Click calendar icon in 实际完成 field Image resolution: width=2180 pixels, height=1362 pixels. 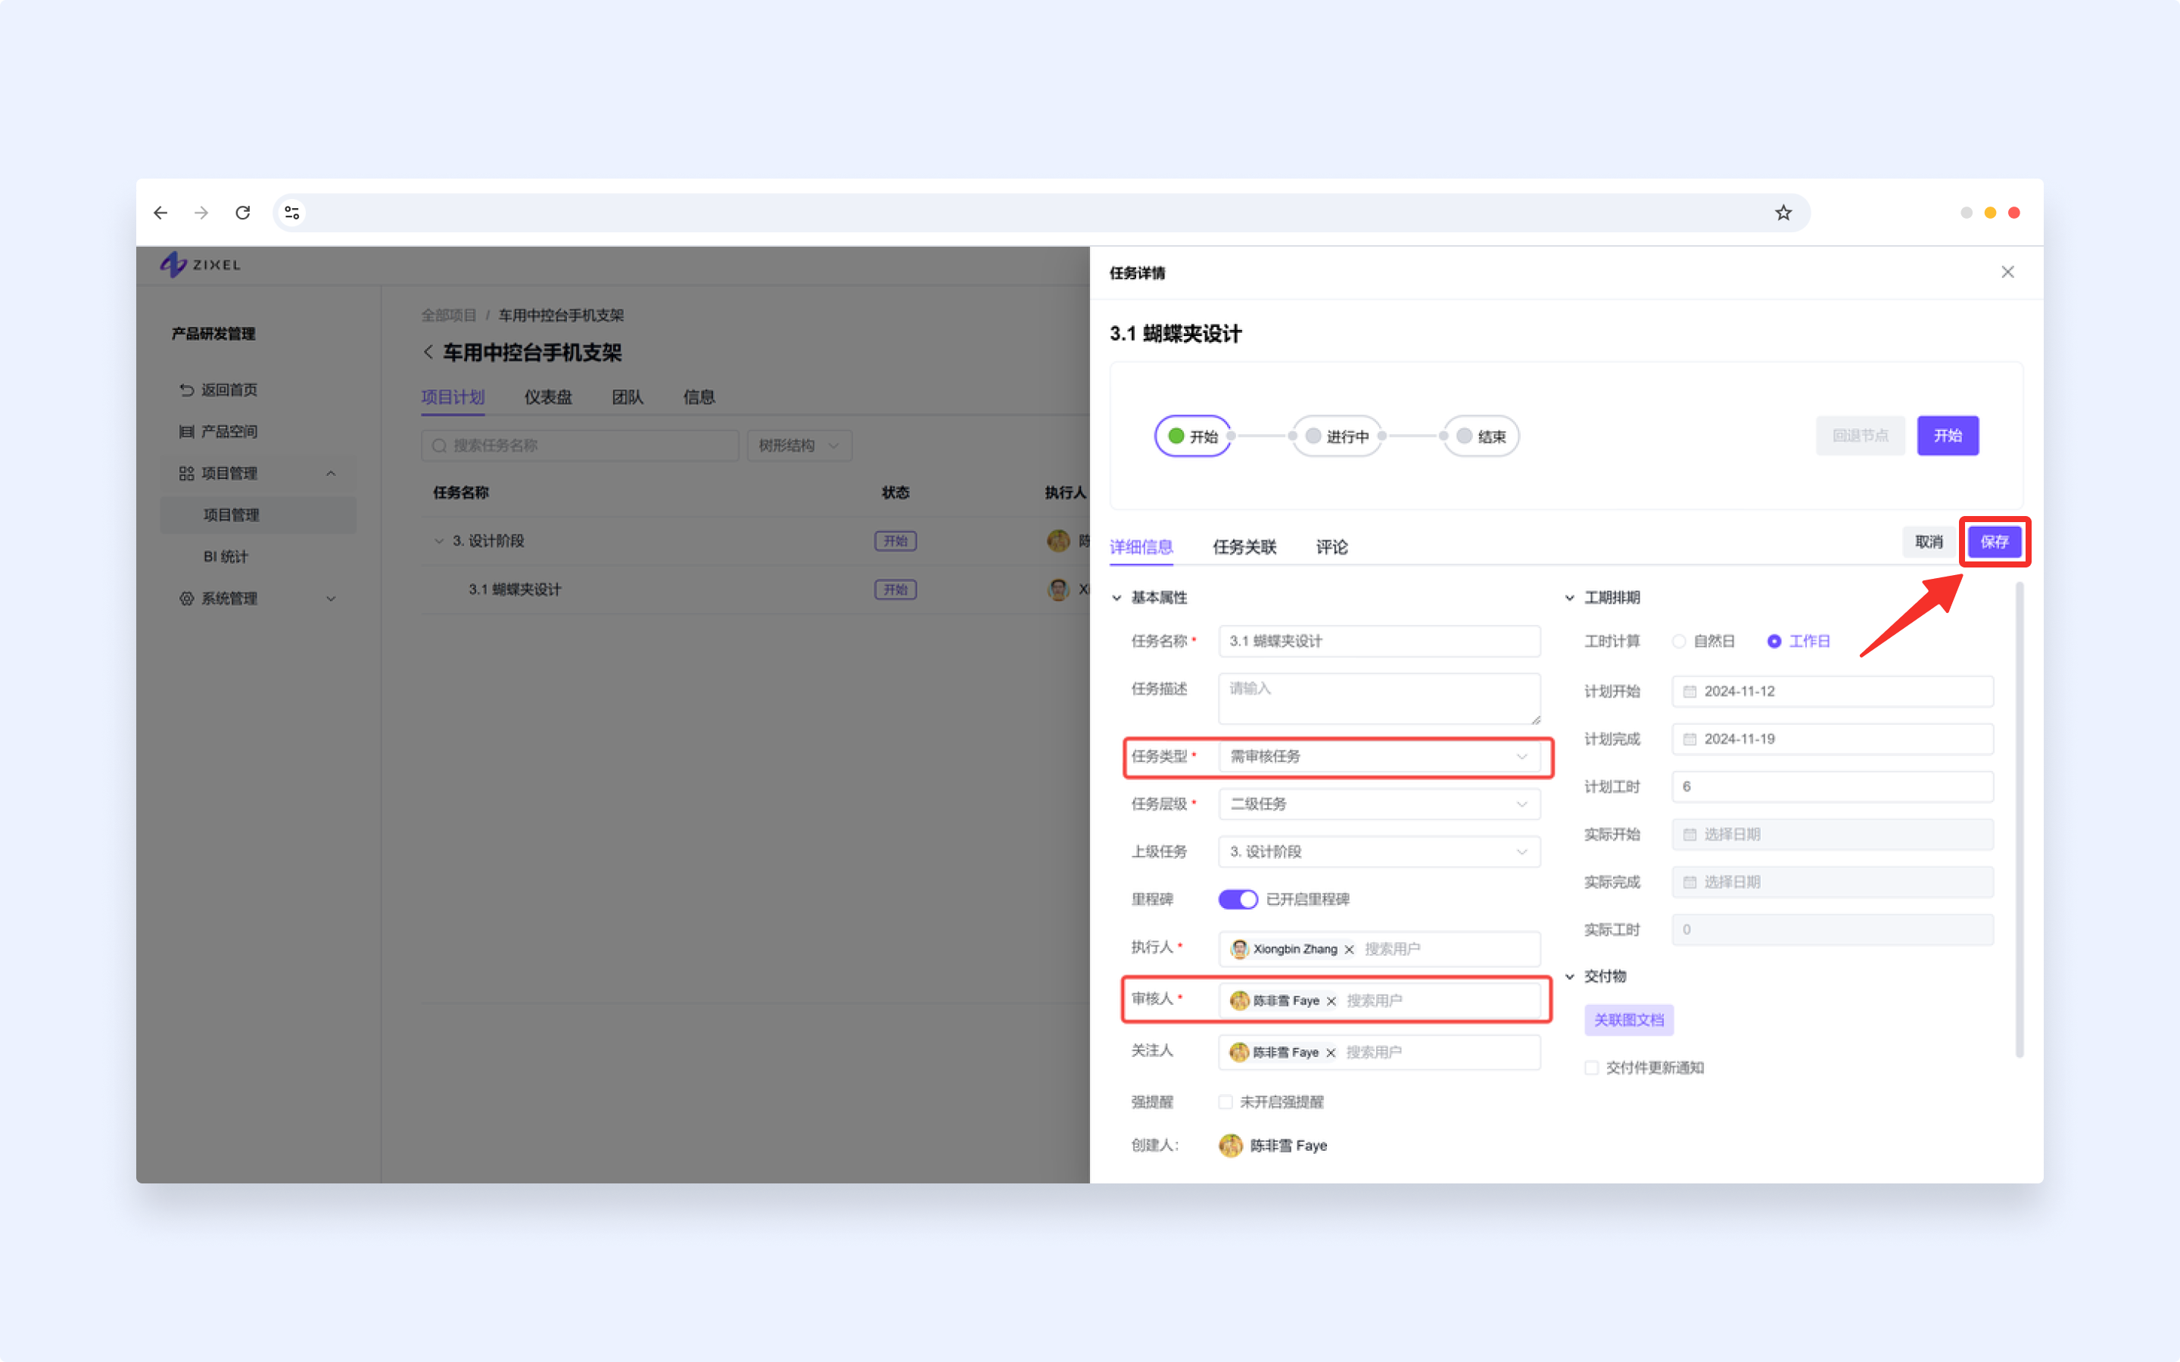click(x=1690, y=883)
